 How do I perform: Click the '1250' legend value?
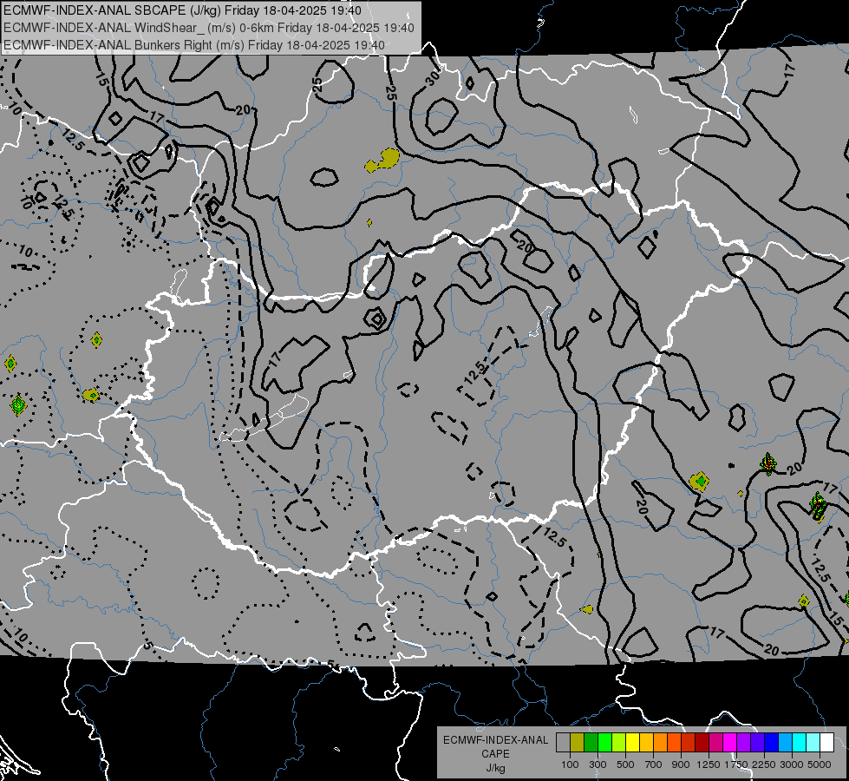[709, 765]
